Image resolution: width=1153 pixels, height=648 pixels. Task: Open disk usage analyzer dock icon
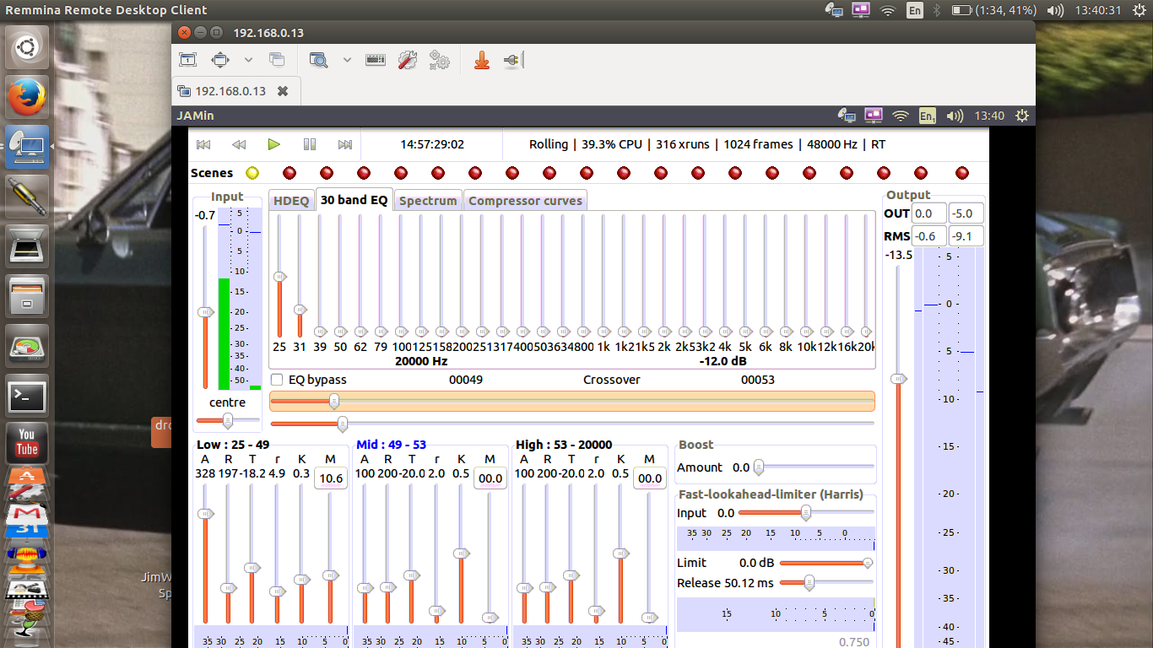[x=27, y=347]
